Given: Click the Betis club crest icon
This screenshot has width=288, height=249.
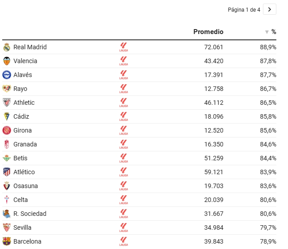Looking at the screenshot, I should pos(7,158).
